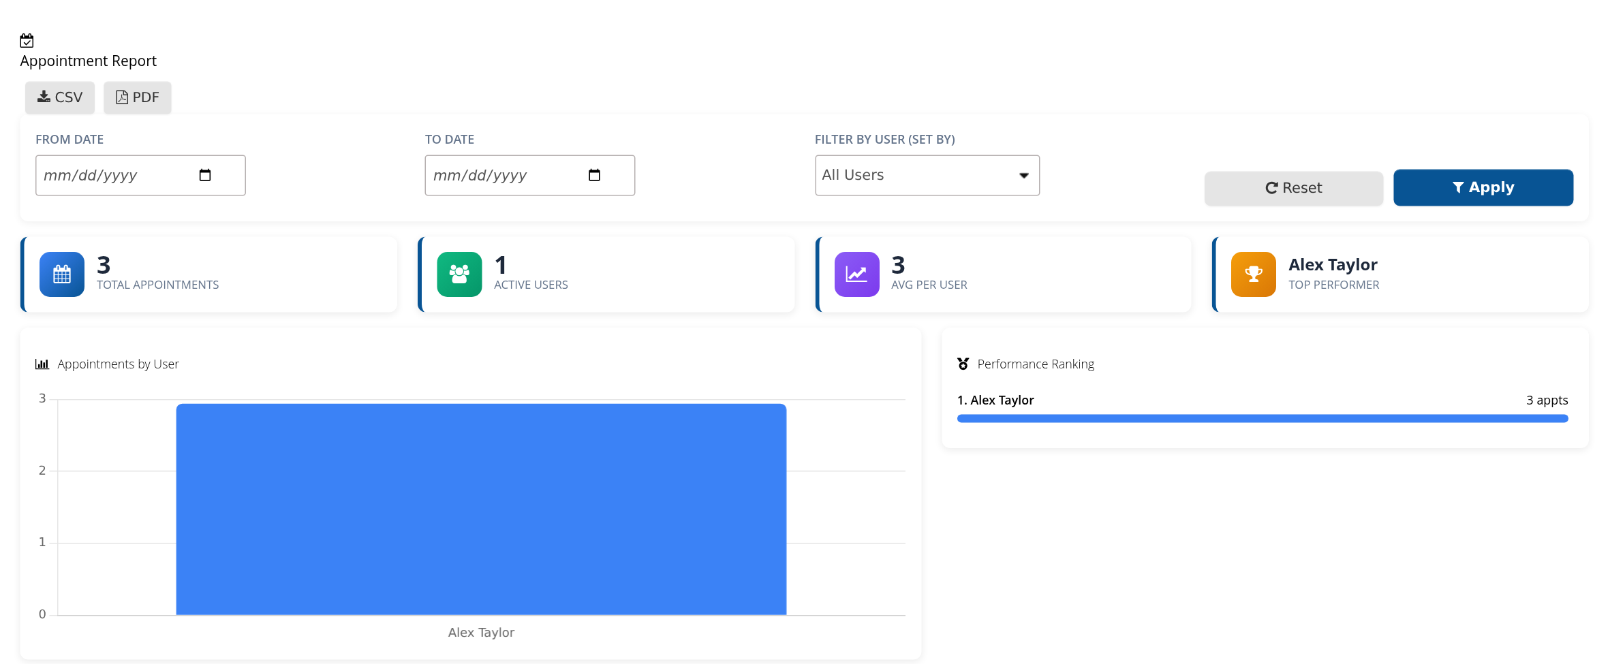Click the '1. Alex Taylor' ranking entry
This screenshot has width=1610, height=664.
(995, 400)
